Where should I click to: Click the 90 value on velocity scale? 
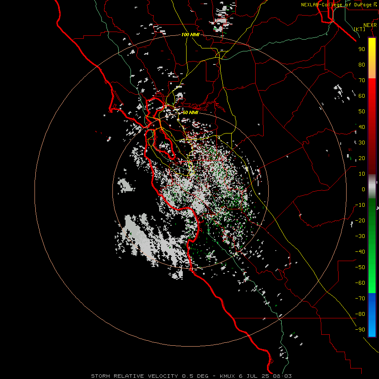(x=362, y=49)
